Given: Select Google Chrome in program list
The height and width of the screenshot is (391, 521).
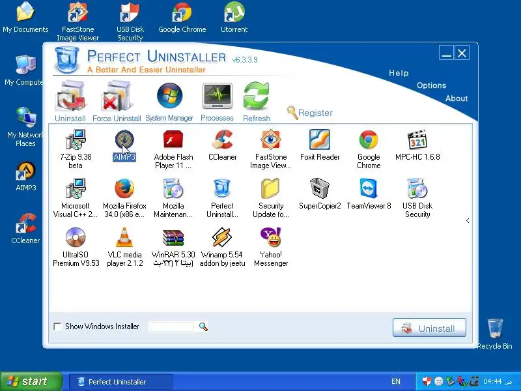Looking at the screenshot, I should 369,149.
